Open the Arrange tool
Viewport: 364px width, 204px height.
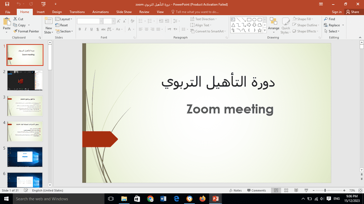click(x=273, y=25)
